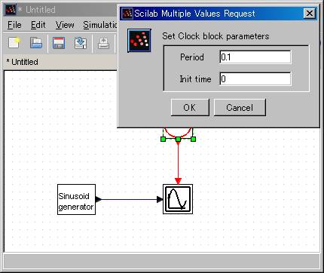
Task: Click the middle green handle of clock block
Action: coord(178,139)
